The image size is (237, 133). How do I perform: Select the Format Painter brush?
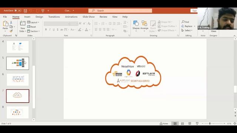[x=11, y=31]
